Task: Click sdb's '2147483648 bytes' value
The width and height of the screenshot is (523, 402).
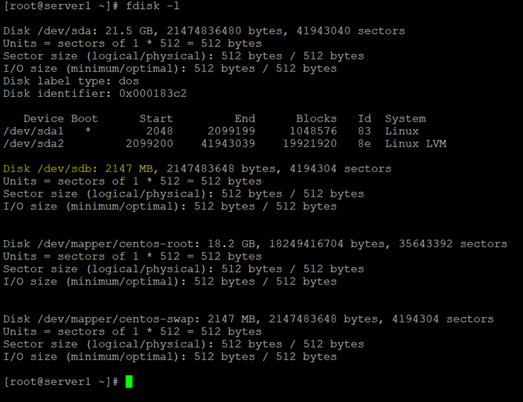Action: [x=221, y=169]
